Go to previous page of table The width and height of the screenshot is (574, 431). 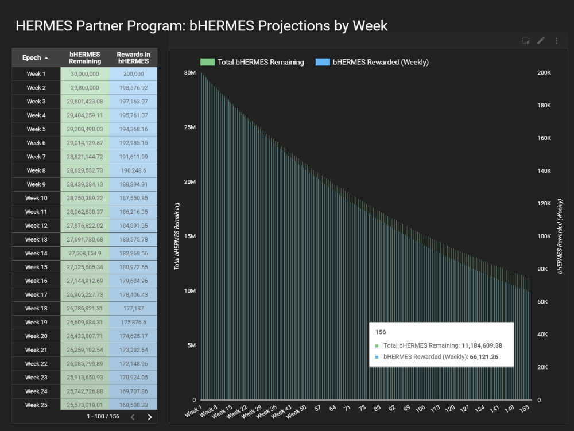132,417
